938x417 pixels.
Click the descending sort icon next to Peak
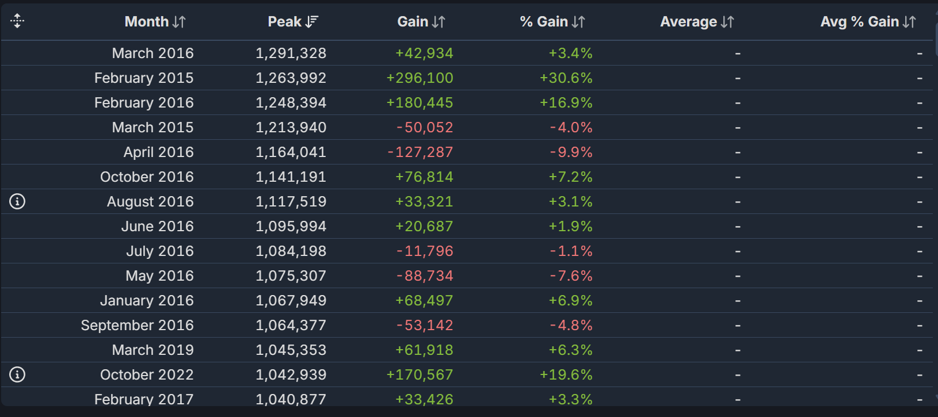pos(312,22)
